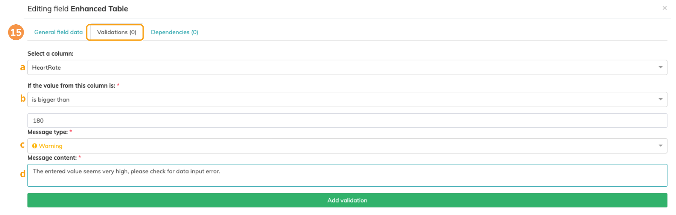676x215 pixels.
Task: Click the "Select a column:" label
Action: click(x=50, y=53)
